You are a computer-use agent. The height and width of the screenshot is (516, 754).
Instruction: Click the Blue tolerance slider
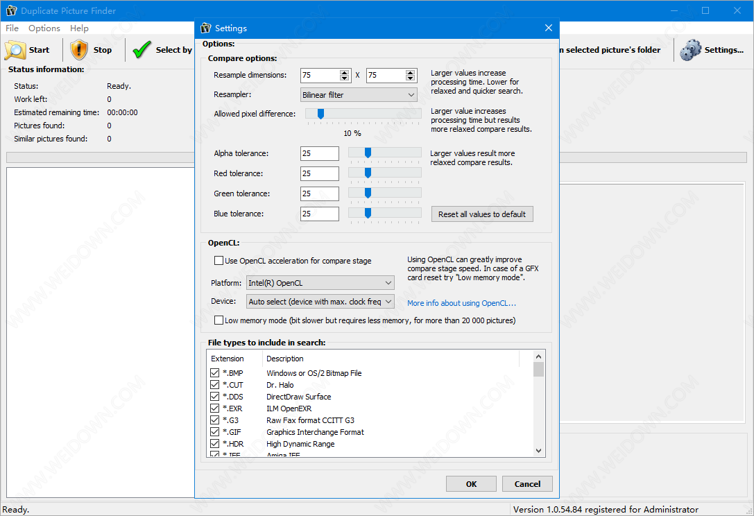point(385,213)
